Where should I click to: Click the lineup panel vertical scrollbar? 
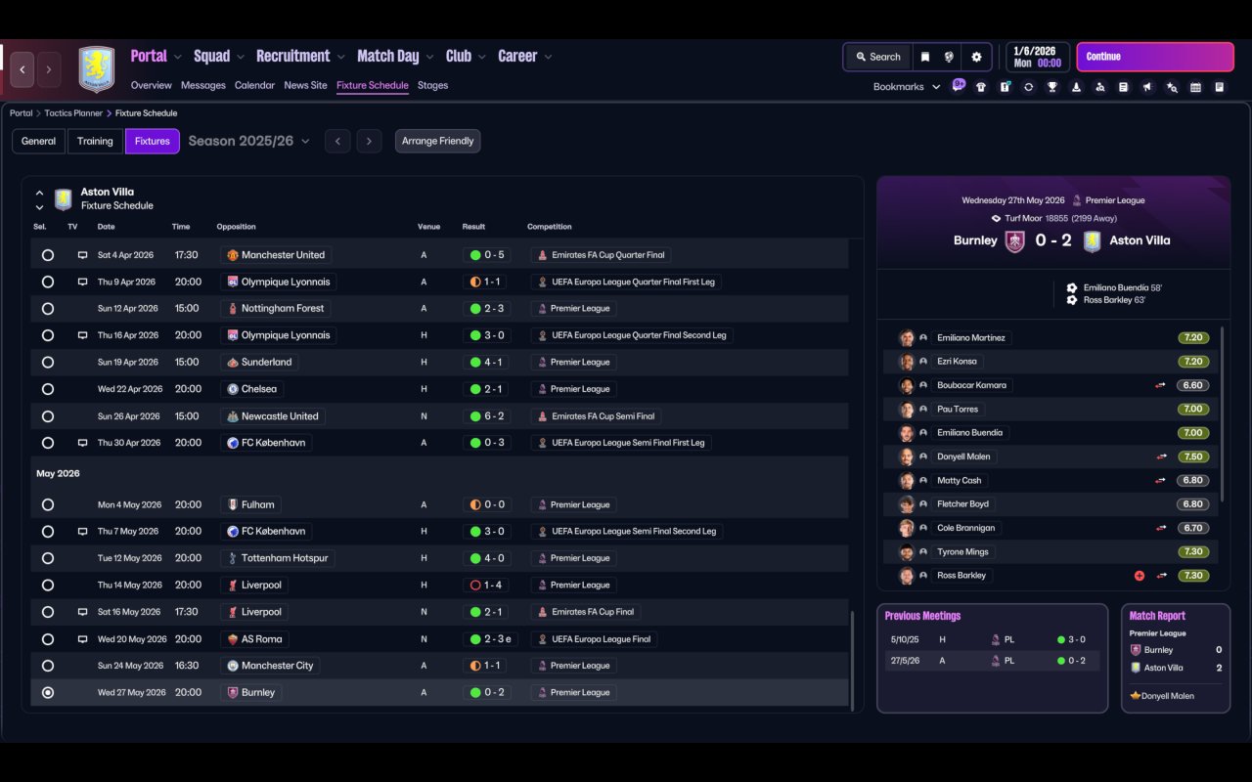coord(1223,414)
